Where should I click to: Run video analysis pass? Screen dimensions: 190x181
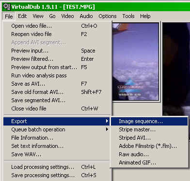pos(57,75)
